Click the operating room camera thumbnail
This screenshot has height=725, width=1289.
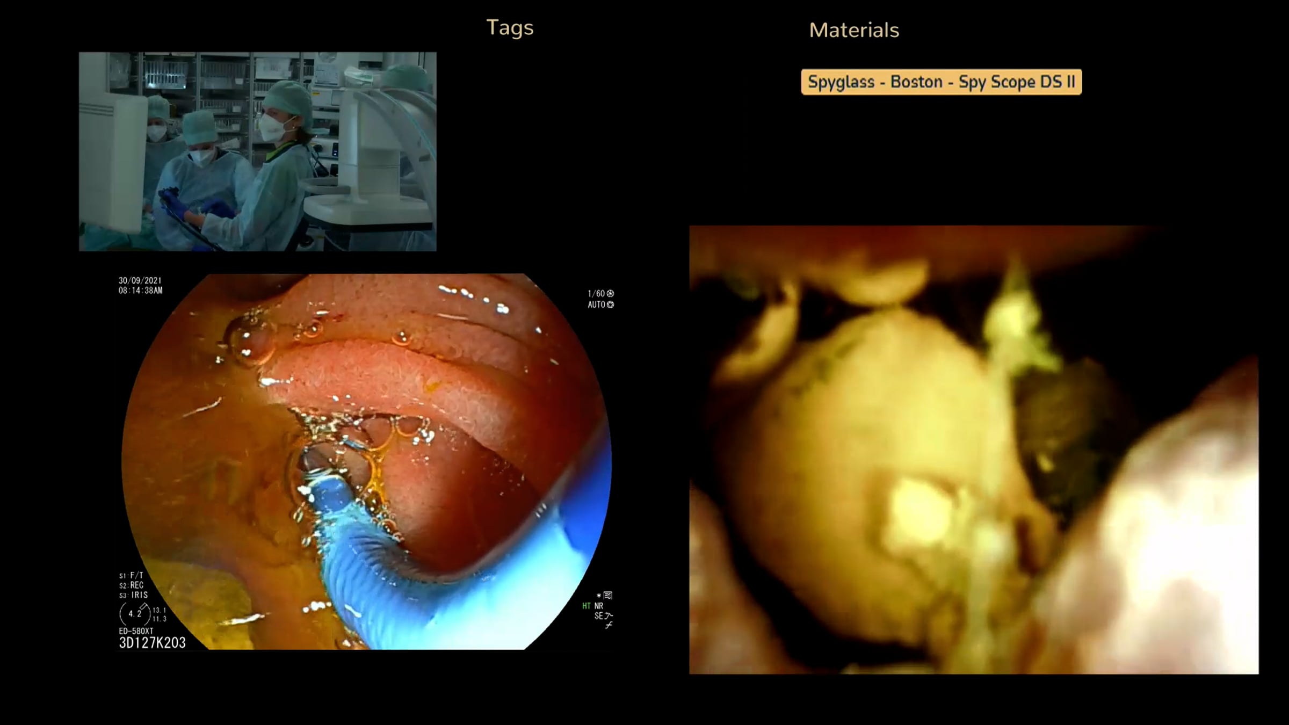pos(258,151)
